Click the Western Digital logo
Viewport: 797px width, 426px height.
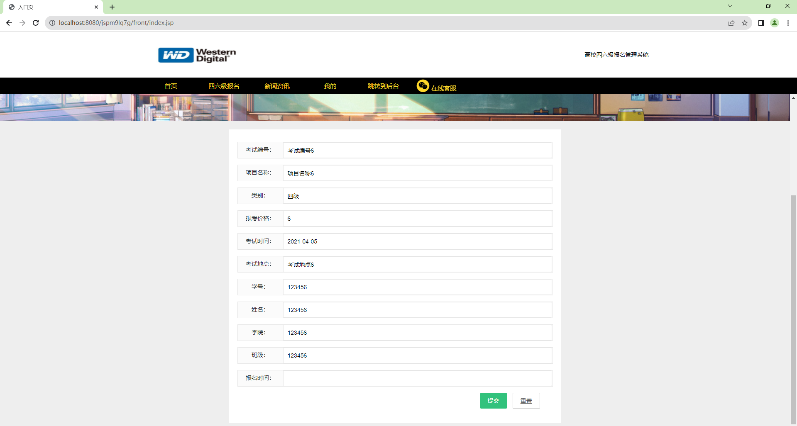(x=197, y=55)
